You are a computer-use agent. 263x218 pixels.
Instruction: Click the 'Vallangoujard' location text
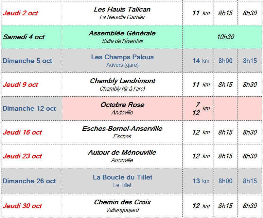click(122, 210)
